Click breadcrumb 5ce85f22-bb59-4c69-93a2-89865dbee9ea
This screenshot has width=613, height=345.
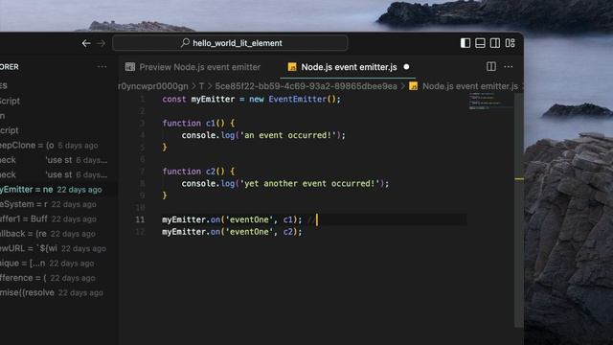(306, 86)
